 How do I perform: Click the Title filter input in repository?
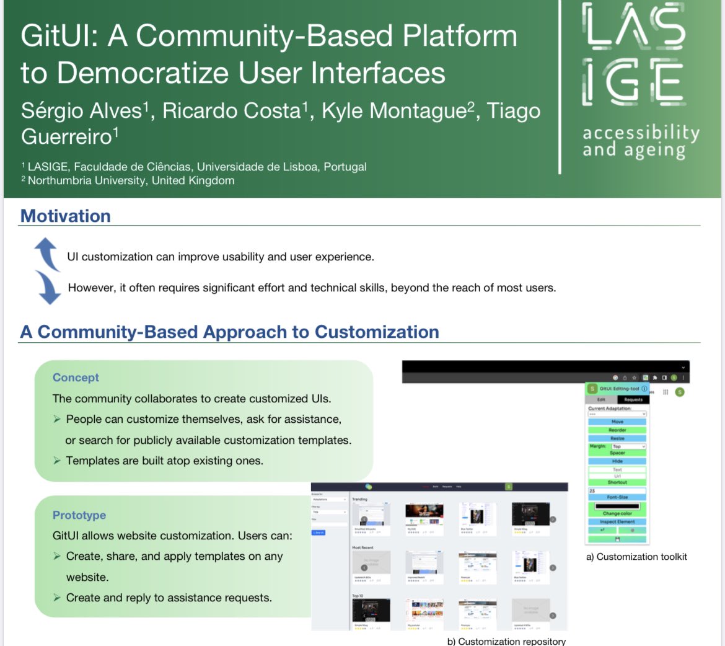329,524
